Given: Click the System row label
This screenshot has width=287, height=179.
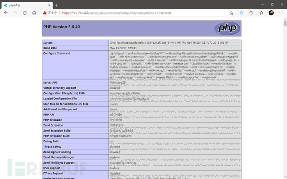Looking at the screenshot, I should tap(48, 43).
